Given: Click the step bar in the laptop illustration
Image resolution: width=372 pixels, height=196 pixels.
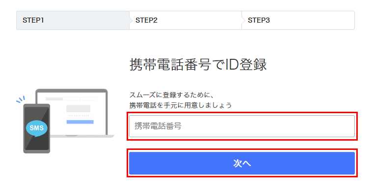Looking at the screenshot, I should click(x=72, y=99).
